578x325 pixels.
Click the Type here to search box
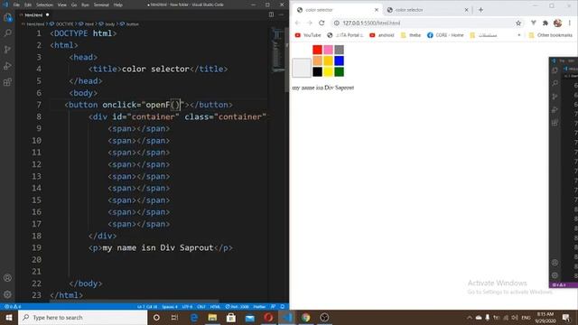tap(83, 317)
